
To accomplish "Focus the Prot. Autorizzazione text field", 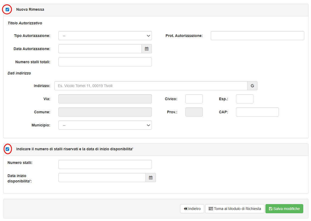I will [257, 36].
